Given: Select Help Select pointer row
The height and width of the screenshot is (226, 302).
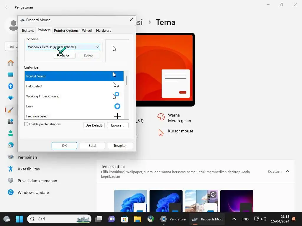Looking at the screenshot, I should (x=74, y=86).
